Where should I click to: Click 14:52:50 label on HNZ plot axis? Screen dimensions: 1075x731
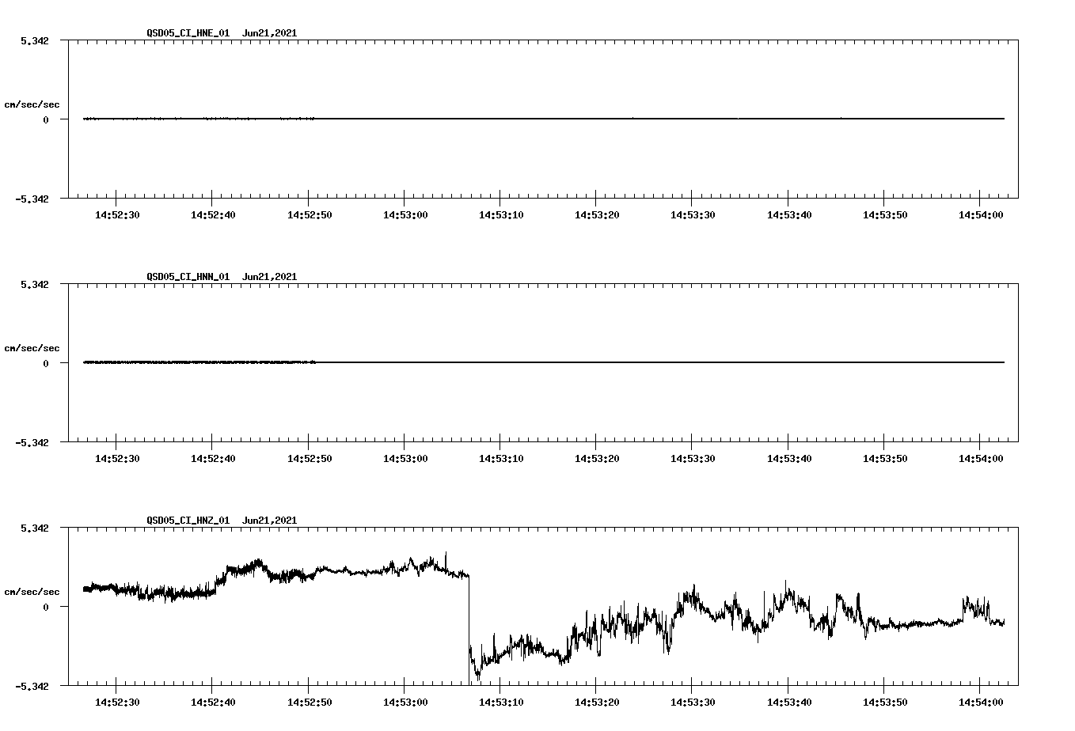309,702
